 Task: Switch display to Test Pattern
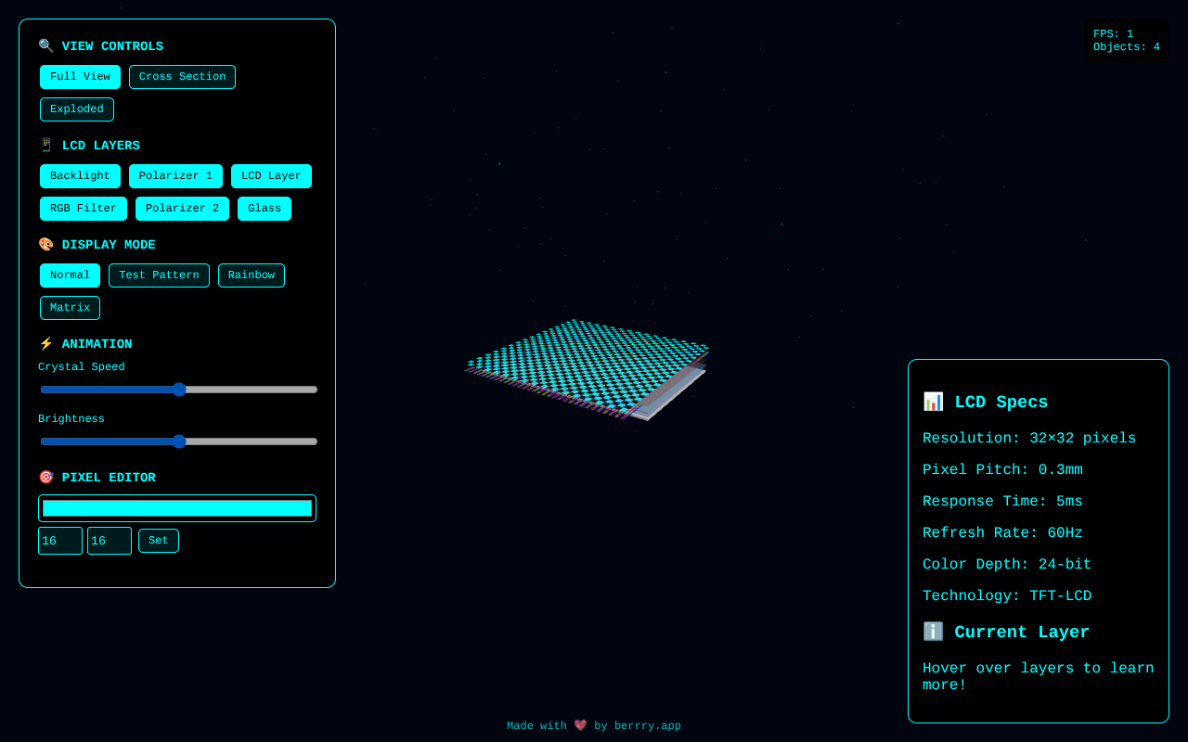(159, 275)
